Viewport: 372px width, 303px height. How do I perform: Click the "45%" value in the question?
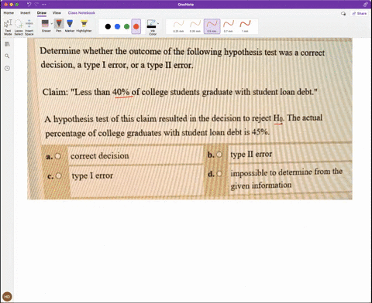click(x=260, y=132)
